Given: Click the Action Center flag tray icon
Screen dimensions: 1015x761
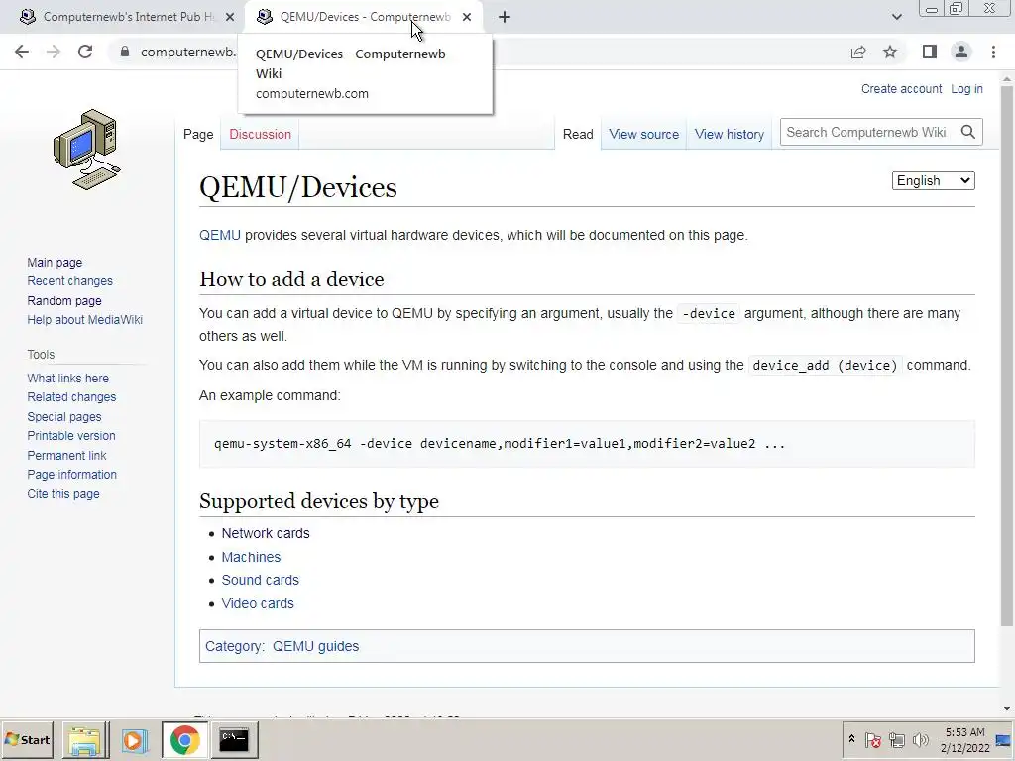Looking at the screenshot, I should pos(872,739).
